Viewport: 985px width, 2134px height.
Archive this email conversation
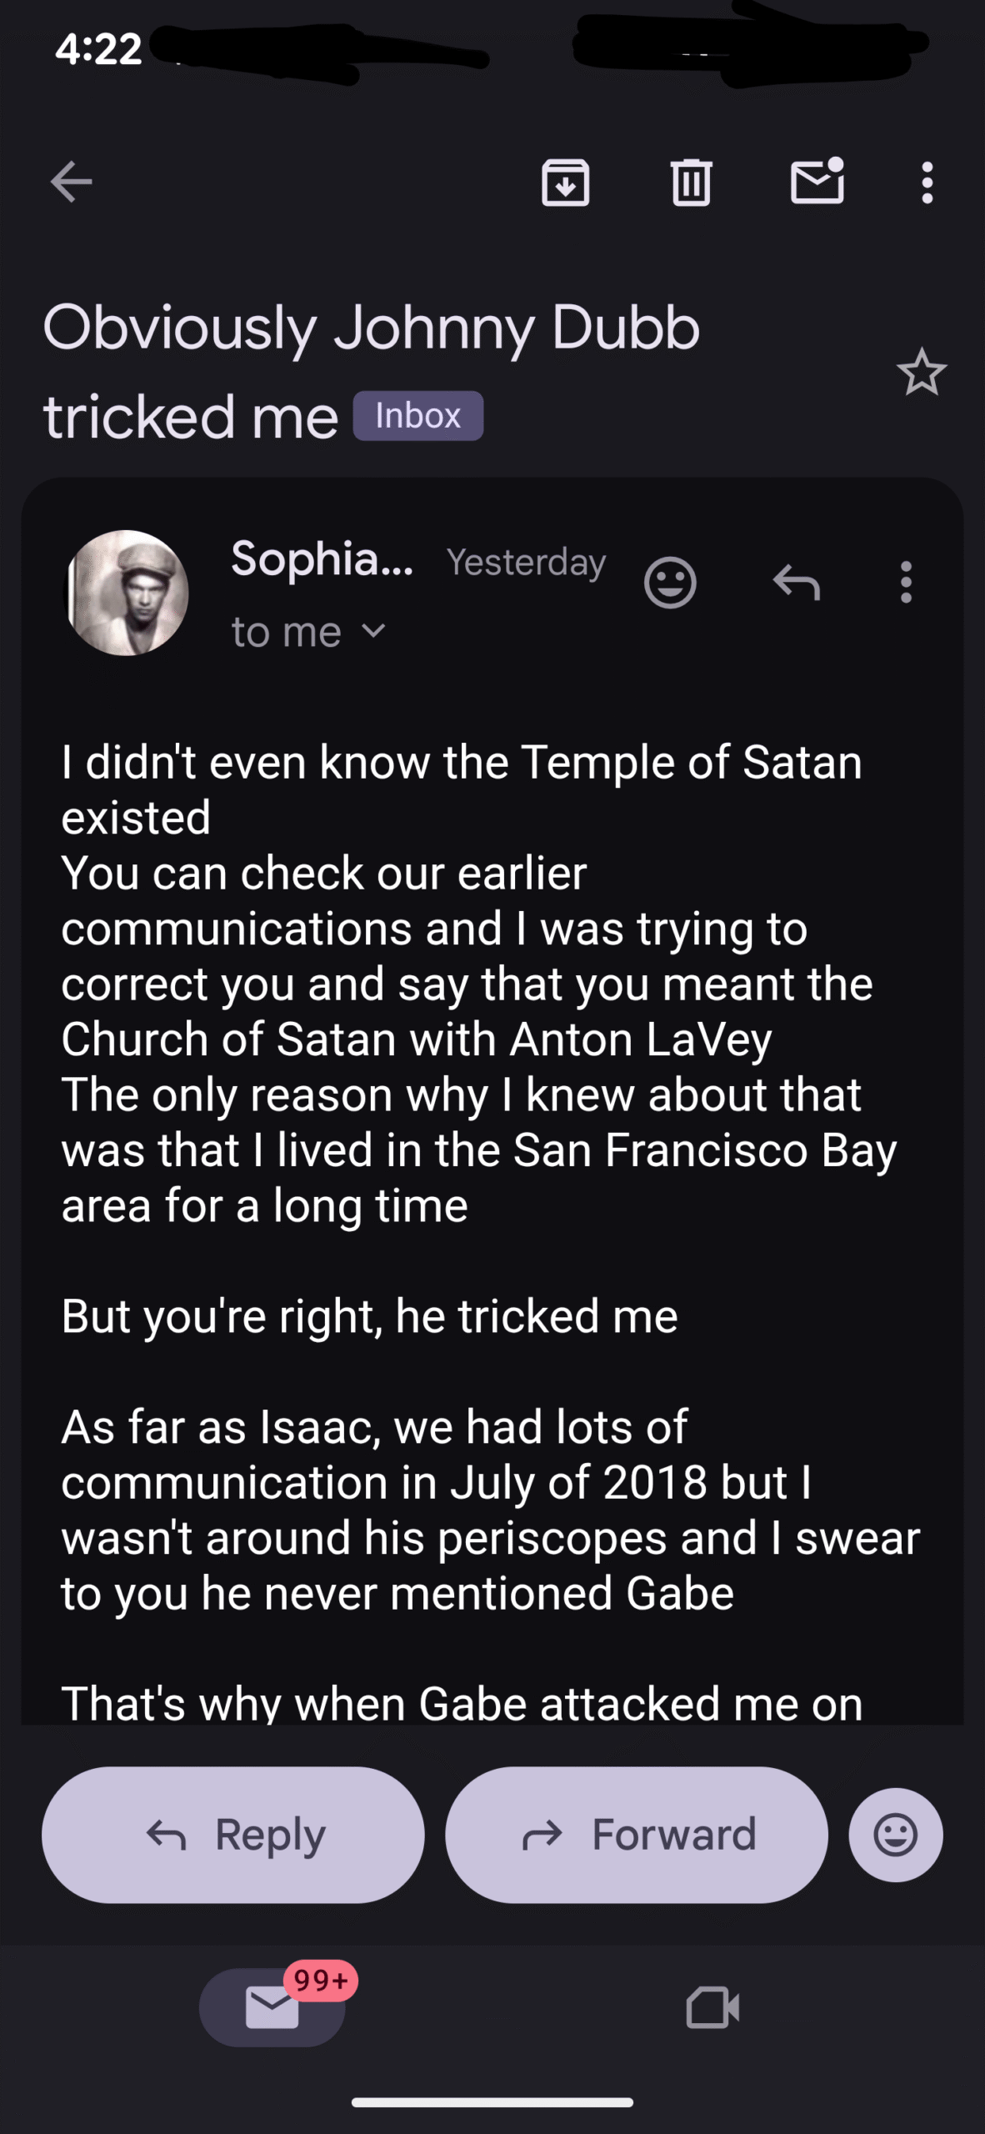tap(565, 182)
